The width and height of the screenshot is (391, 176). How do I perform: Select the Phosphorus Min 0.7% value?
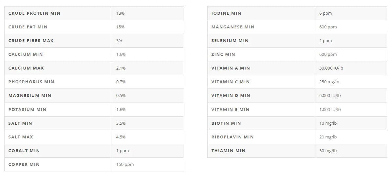(x=121, y=82)
